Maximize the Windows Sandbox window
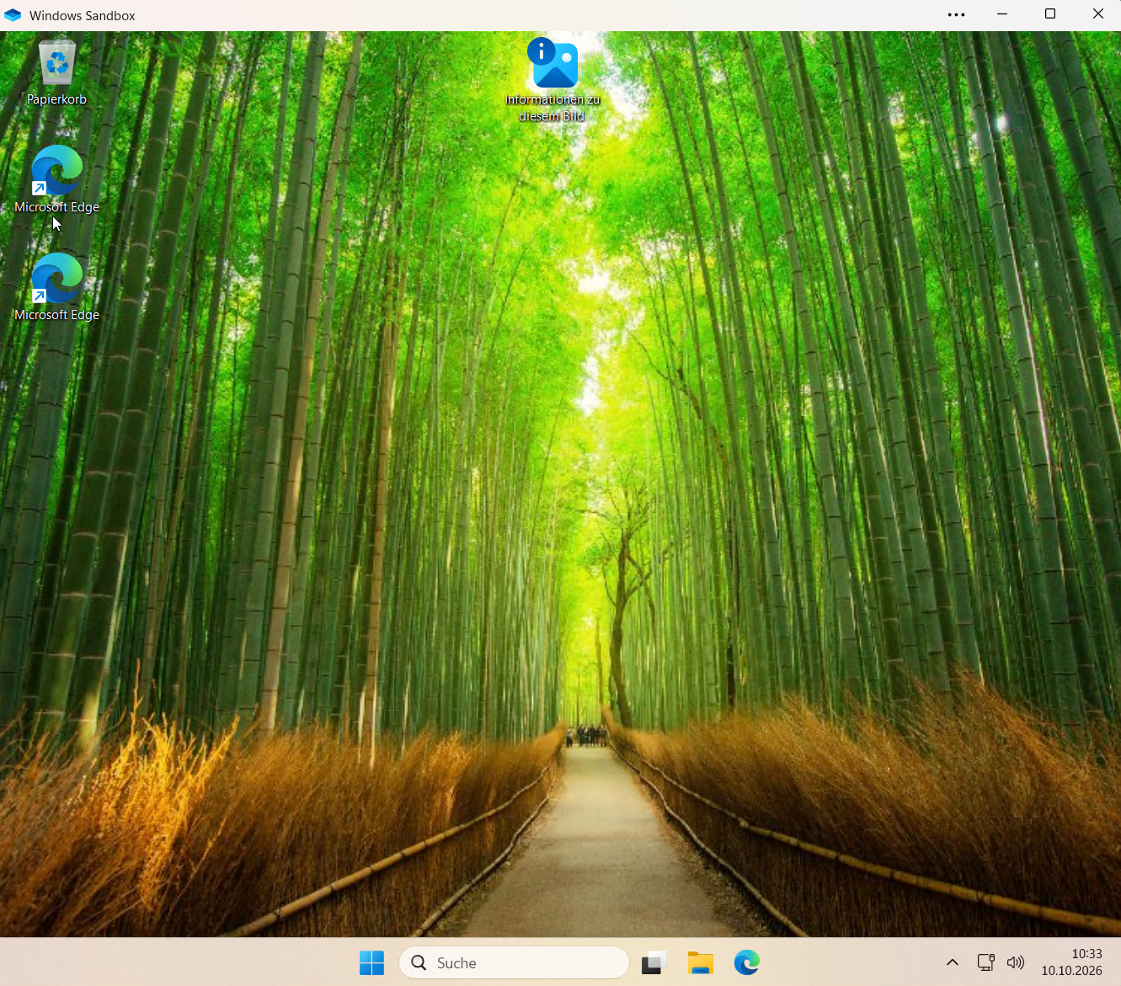Viewport: 1121px width, 986px height. pos(1050,15)
